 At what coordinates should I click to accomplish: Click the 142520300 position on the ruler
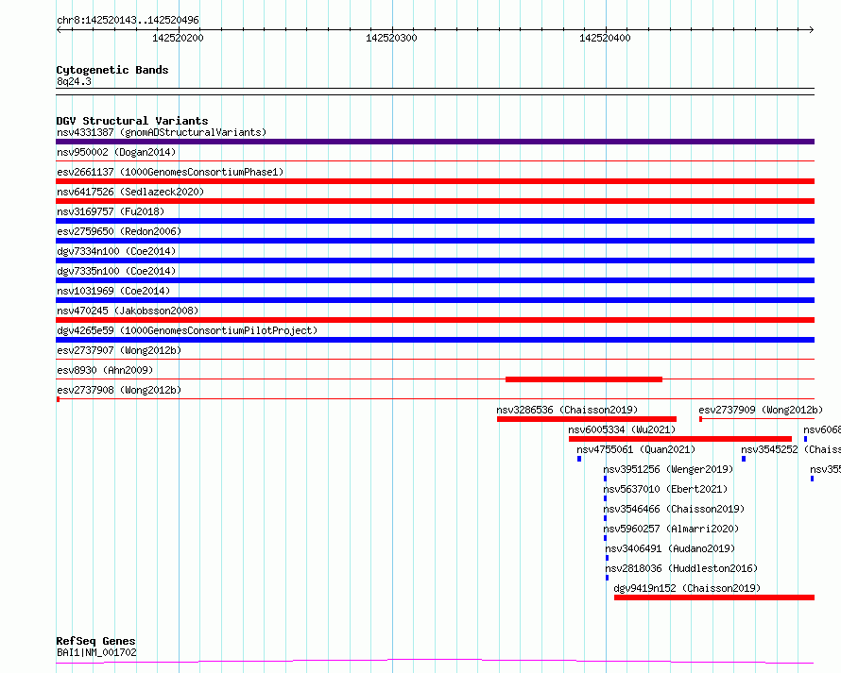[x=391, y=38]
